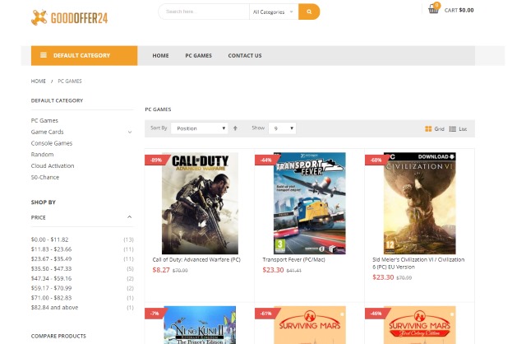526x344 pixels.
Task: Switch to List view
Action: coord(459,128)
